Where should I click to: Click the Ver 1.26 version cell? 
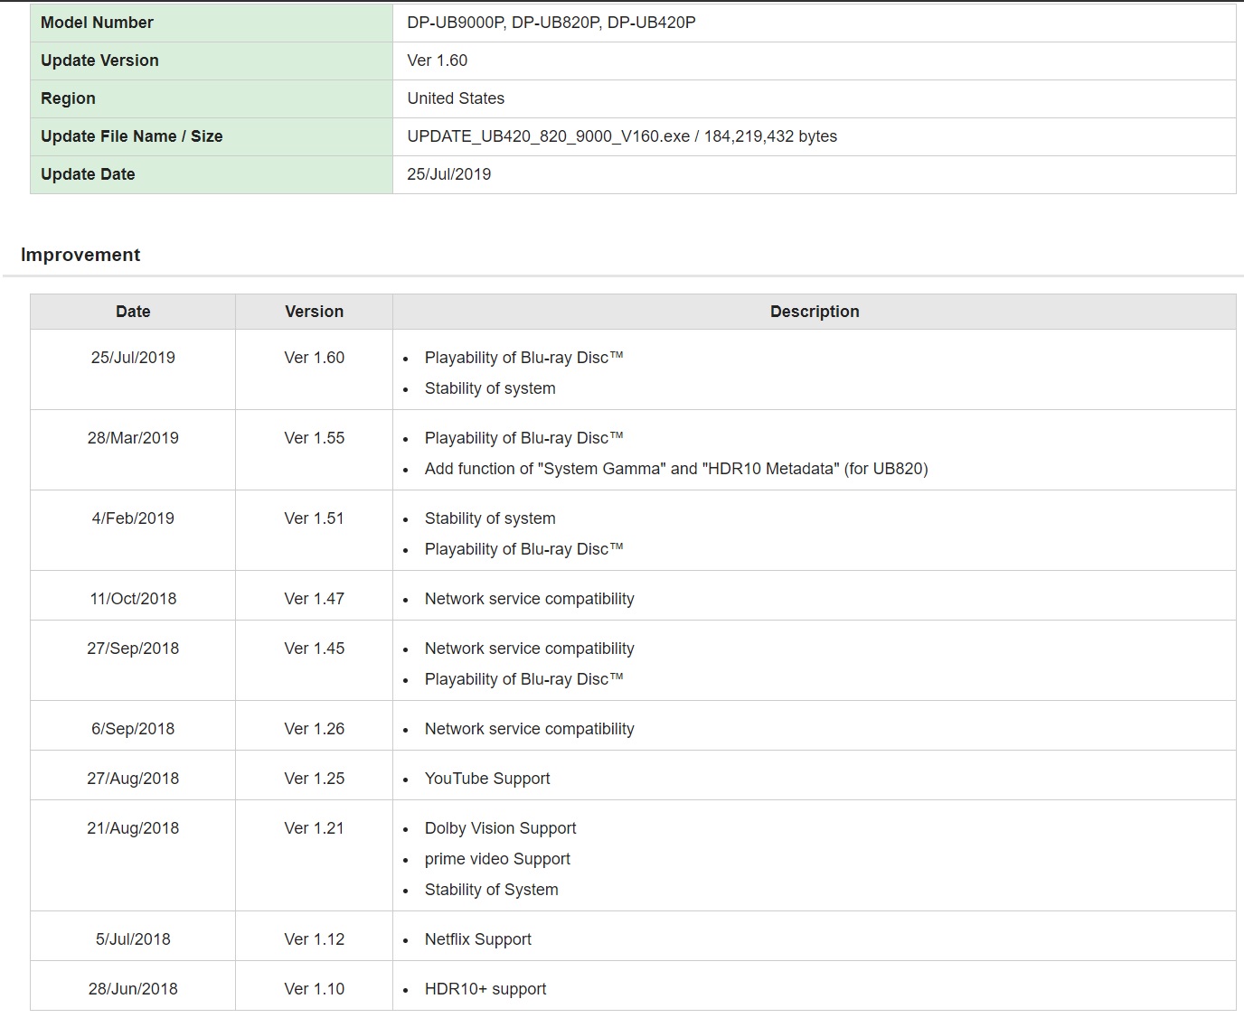314,729
